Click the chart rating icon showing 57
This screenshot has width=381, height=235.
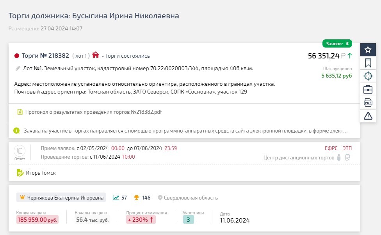116,198
